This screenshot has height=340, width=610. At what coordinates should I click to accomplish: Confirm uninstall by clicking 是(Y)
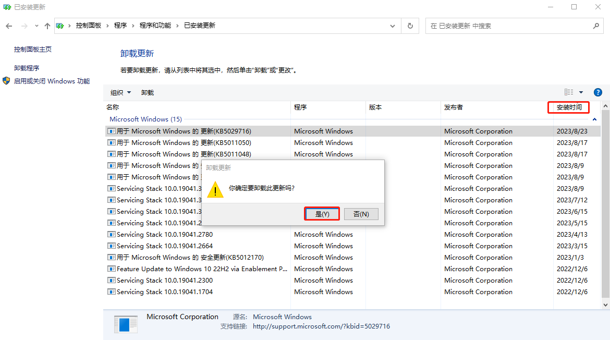322,214
